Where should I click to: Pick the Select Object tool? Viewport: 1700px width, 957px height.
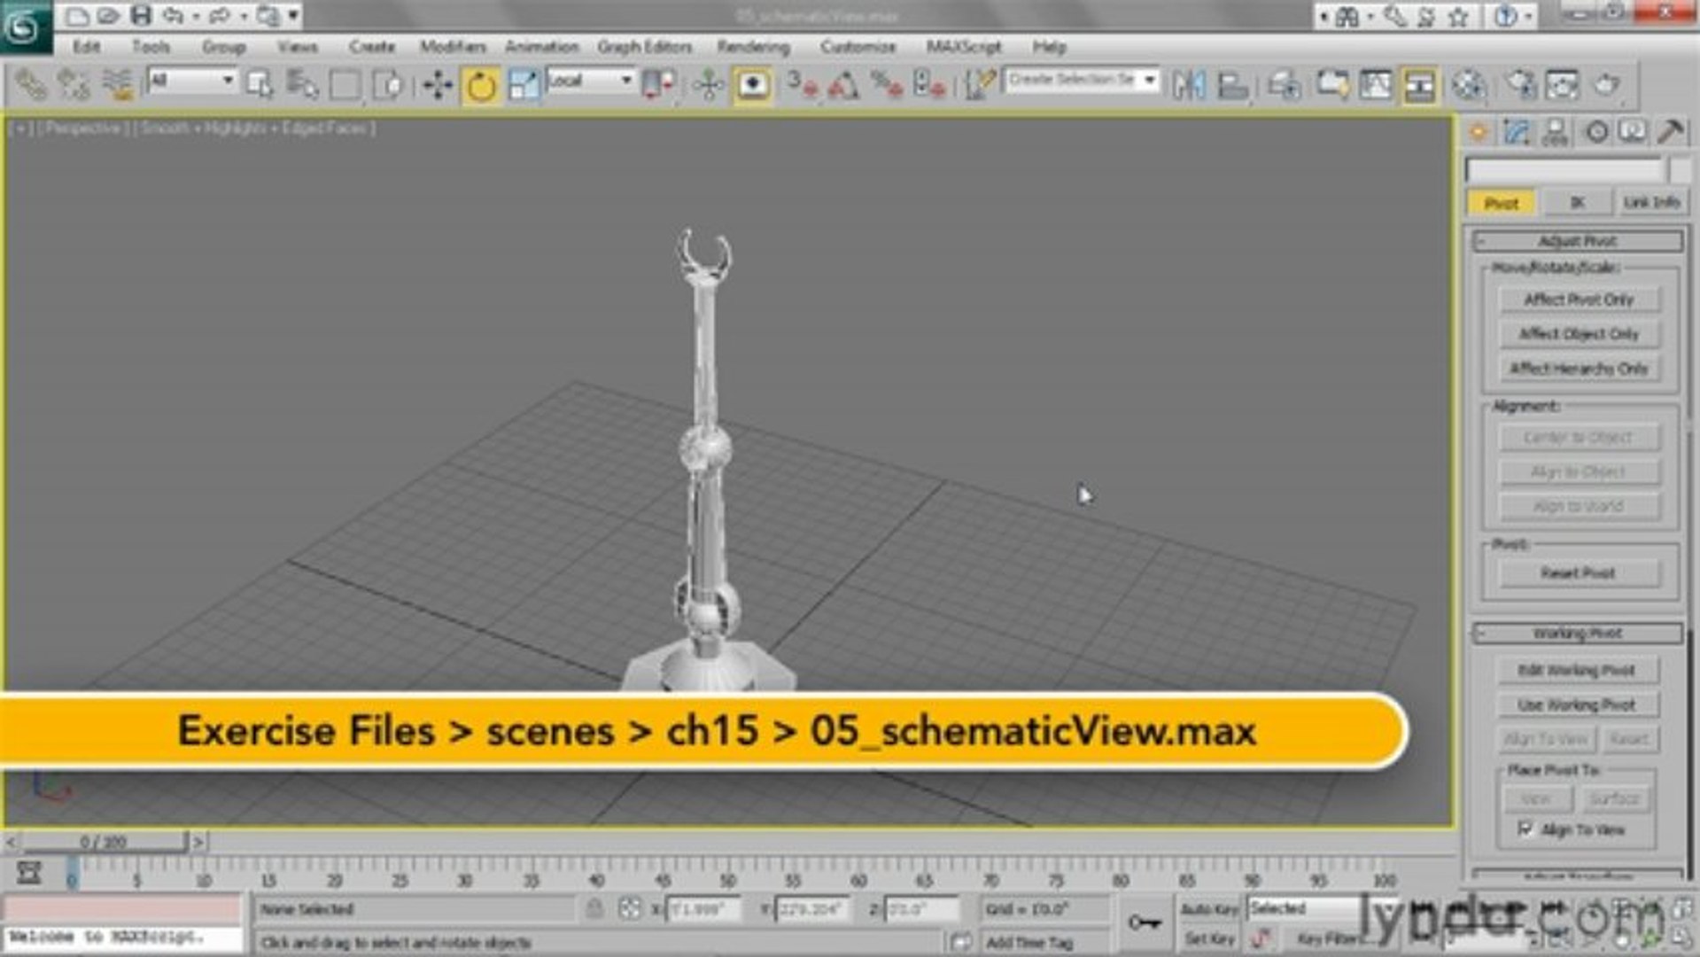pos(259,85)
